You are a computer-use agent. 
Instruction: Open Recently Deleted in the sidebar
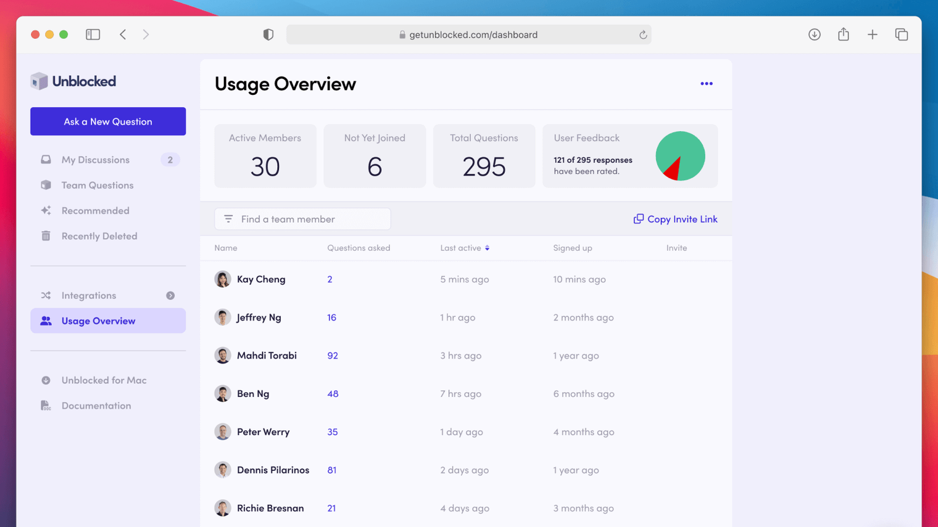(x=108, y=236)
